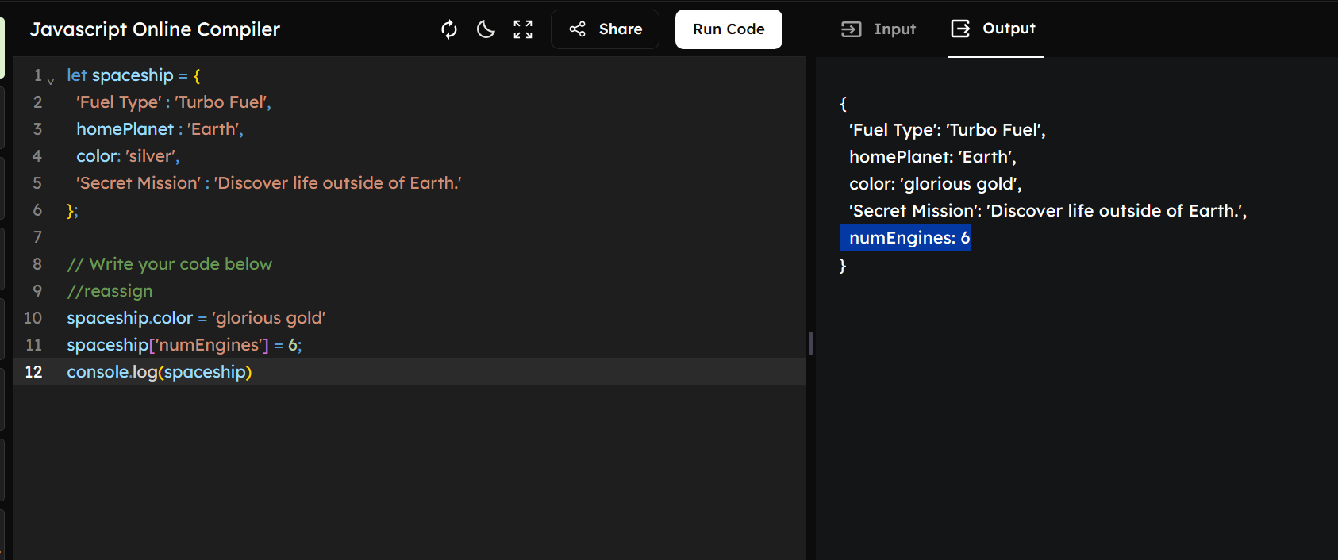Click the highlighted numEngines: 6 output
The width and height of the screenshot is (1338, 560).
pos(905,238)
